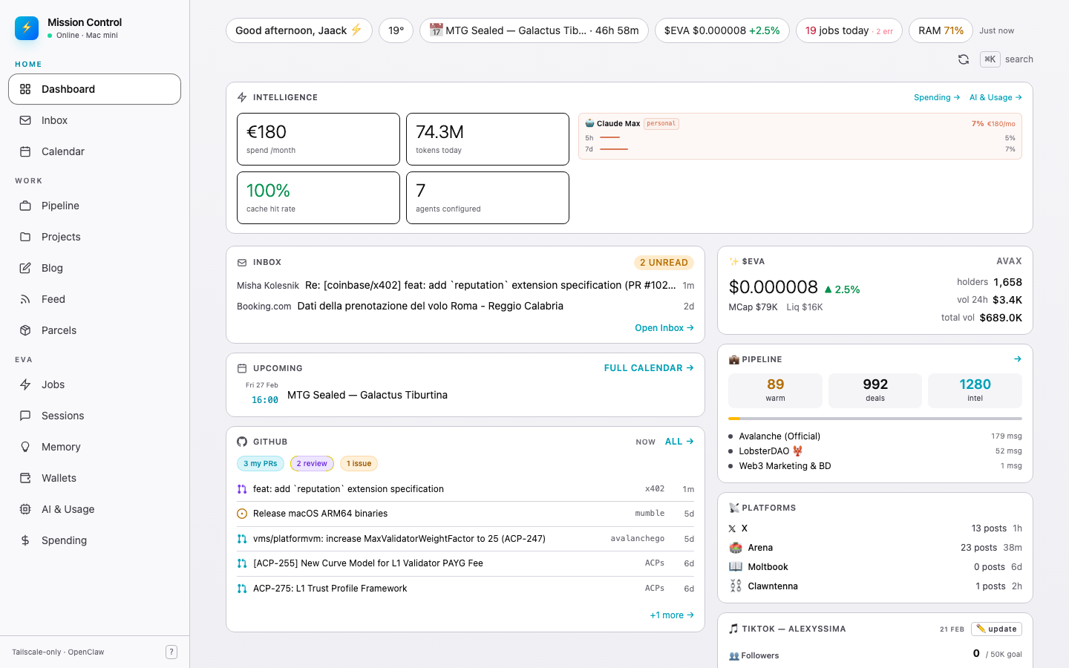Screen dimensions: 1069x668
Task: Click the Feed RSS icon in sidebar
Action: (x=25, y=299)
